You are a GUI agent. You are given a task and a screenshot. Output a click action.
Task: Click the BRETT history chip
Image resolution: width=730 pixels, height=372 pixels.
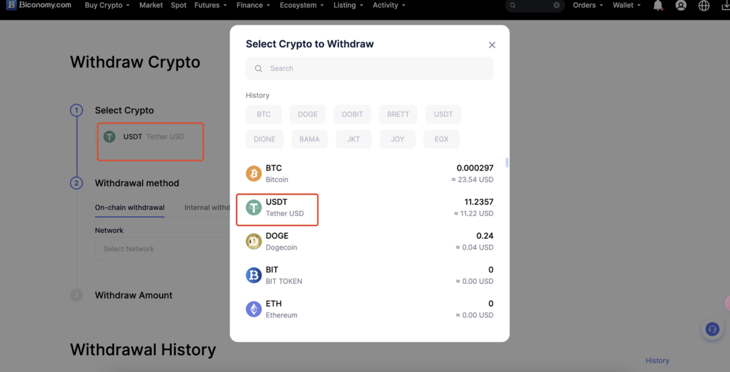[x=398, y=114]
